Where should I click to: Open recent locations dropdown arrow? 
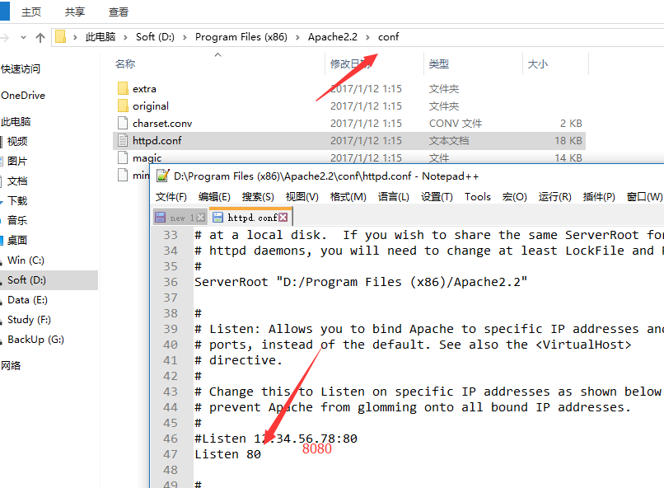click(x=22, y=37)
